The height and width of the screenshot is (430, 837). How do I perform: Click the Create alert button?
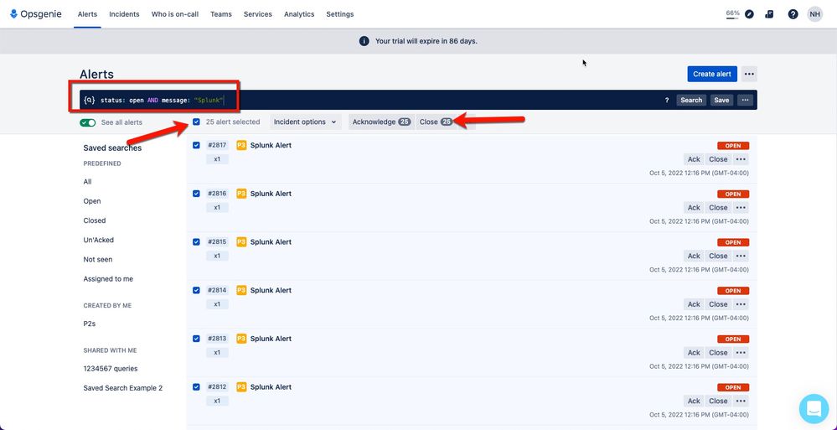(x=712, y=74)
